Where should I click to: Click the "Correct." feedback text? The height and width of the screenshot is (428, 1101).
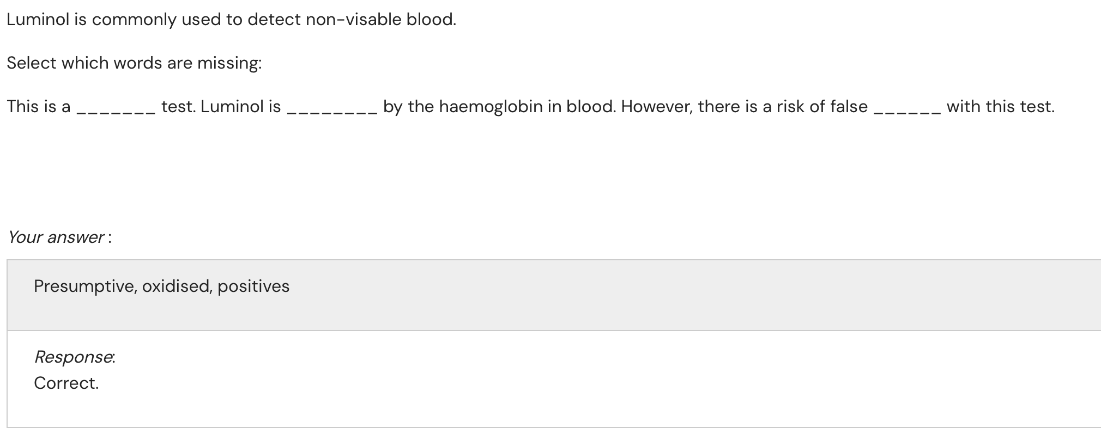tap(66, 383)
